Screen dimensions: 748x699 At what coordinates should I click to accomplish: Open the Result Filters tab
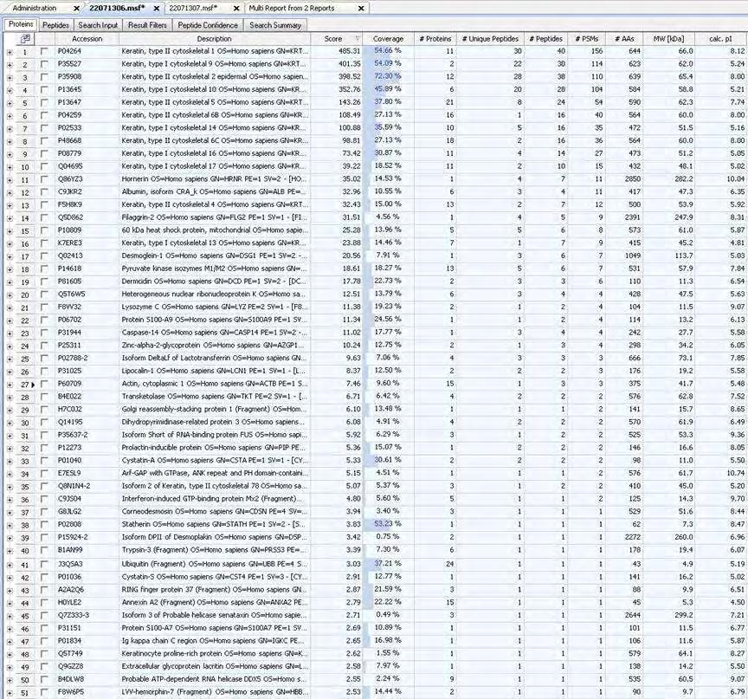147,25
